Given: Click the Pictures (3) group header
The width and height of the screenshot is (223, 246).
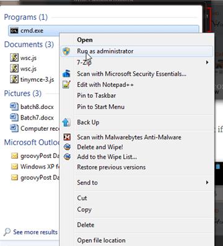Looking at the screenshot, I should (23, 94).
